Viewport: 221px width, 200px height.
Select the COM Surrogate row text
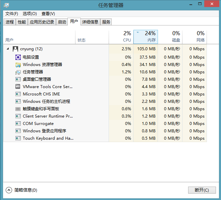(38, 124)
